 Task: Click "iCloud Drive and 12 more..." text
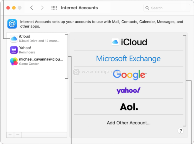(39, 41)
